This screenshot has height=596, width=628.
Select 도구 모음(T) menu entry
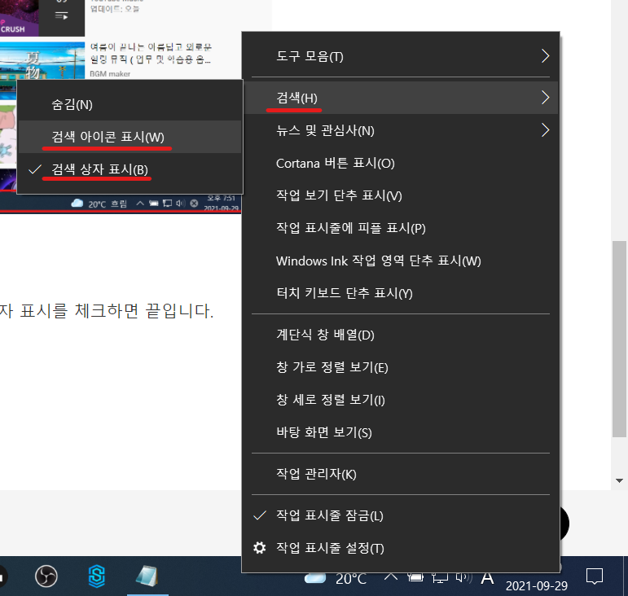401,56
